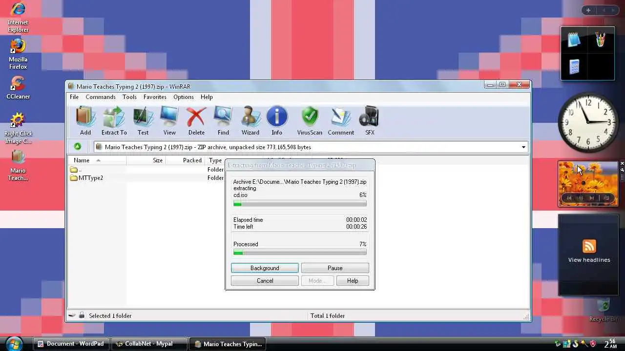
Task: Open the Favorites menu
Action: click(155, 97)
